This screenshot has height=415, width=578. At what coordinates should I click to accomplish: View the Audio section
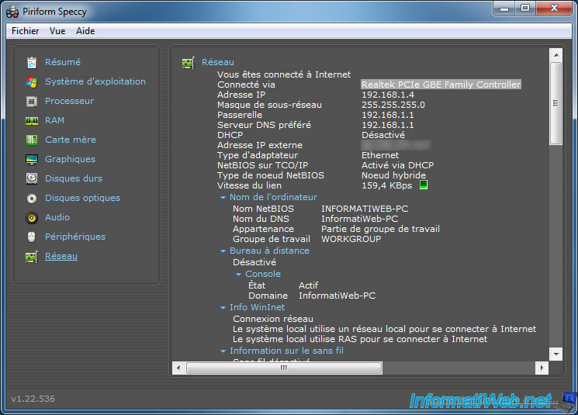(x=57, y=217)
